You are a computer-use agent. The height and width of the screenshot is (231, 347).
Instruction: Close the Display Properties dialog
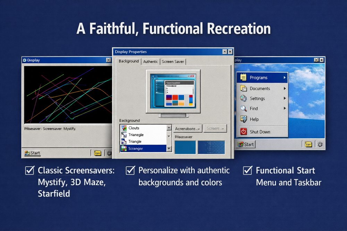click(230, 52)
